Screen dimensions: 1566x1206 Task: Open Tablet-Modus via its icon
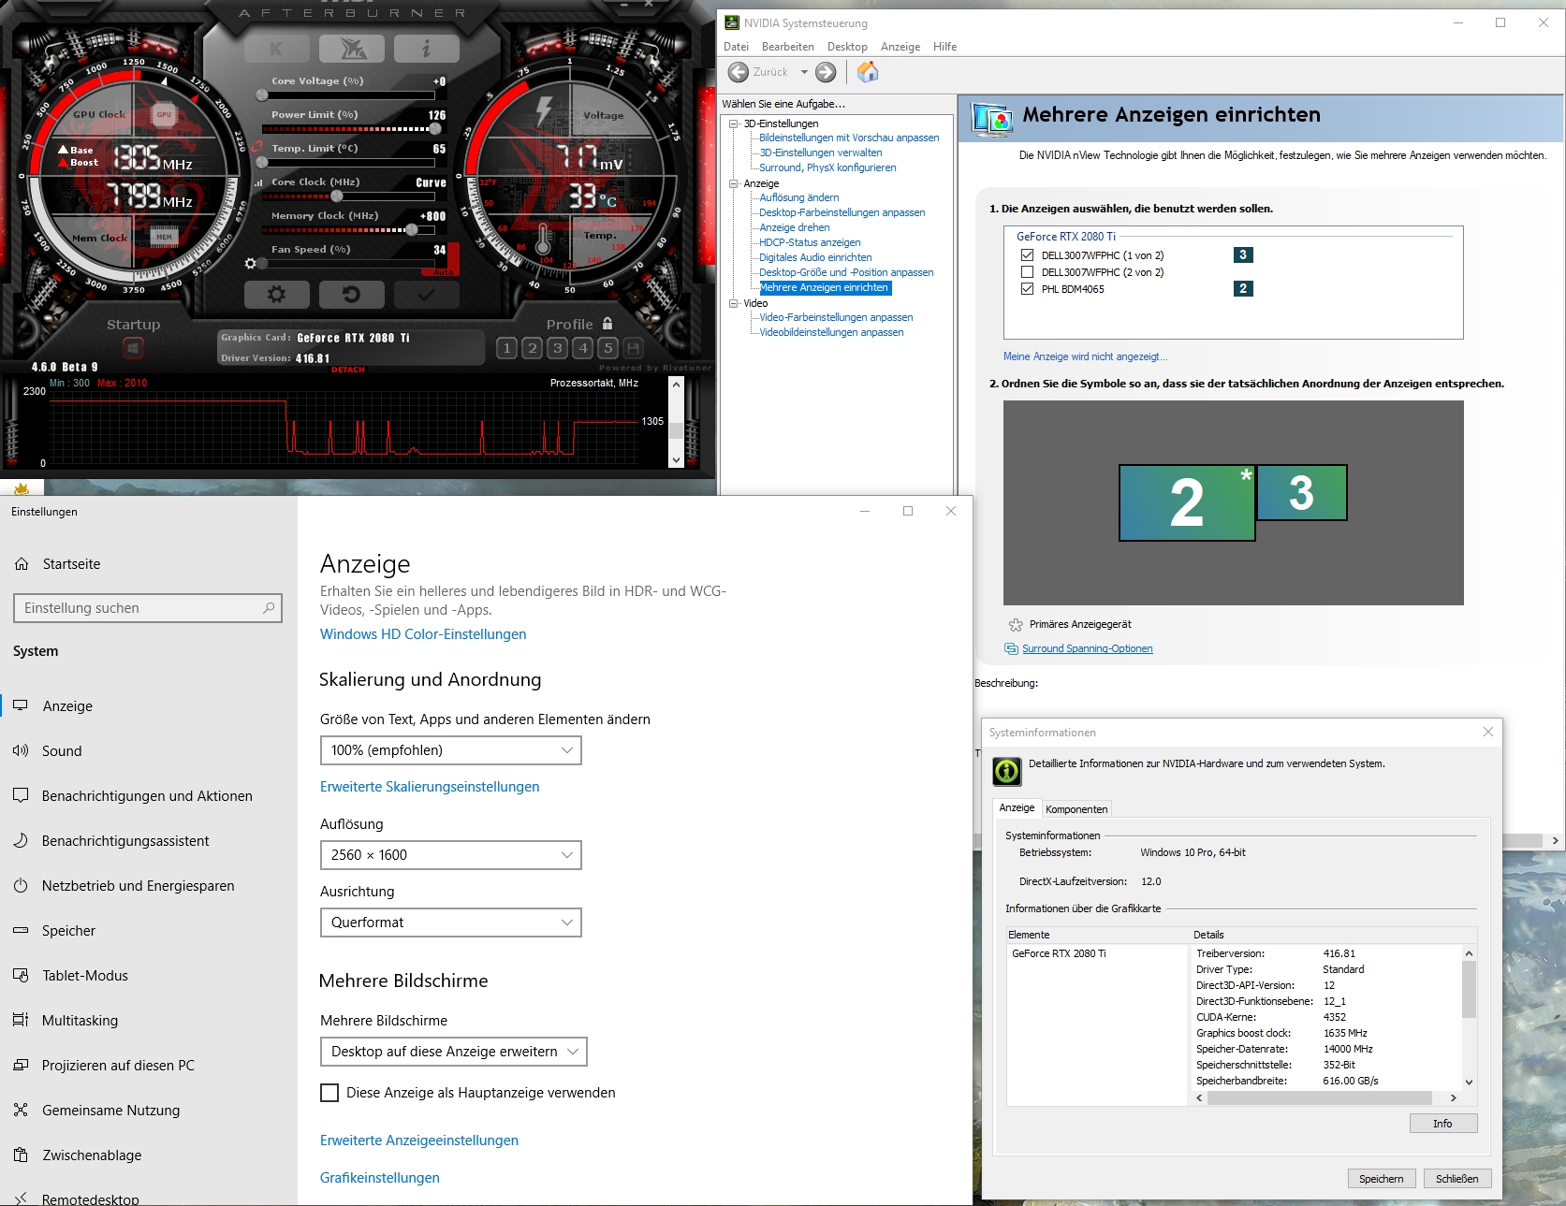(21, 975)
